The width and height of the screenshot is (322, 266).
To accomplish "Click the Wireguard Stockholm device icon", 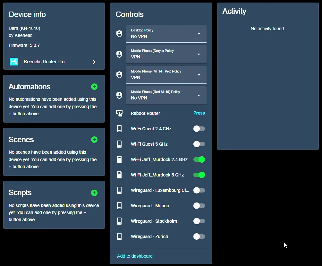I will [x=119, y=221].
